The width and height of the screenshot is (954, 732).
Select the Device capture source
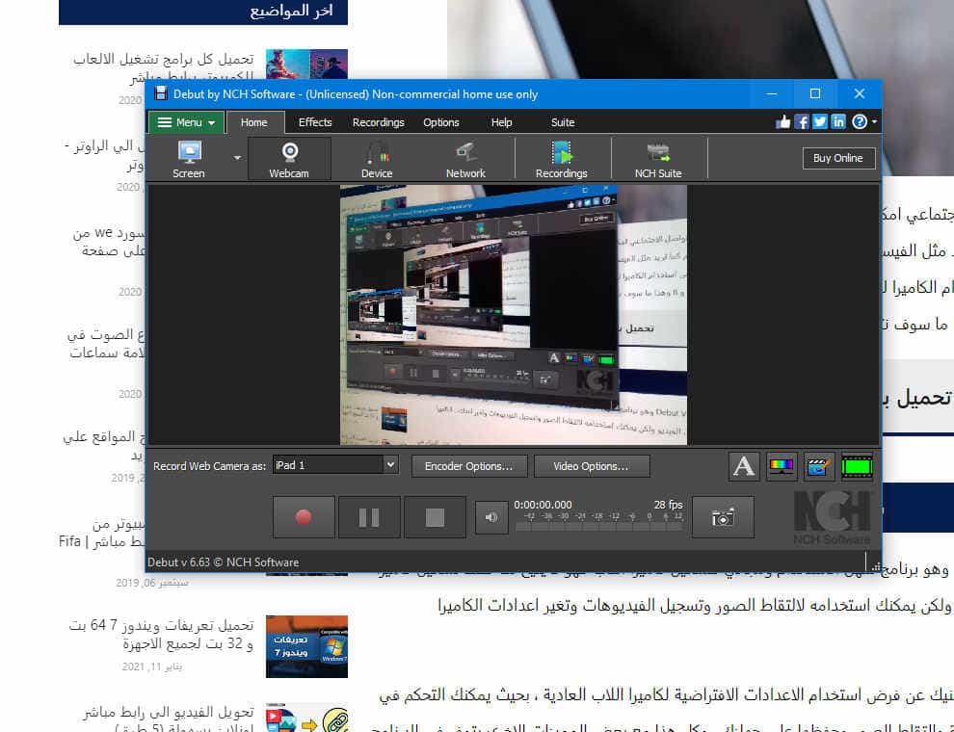coord(377,159)
